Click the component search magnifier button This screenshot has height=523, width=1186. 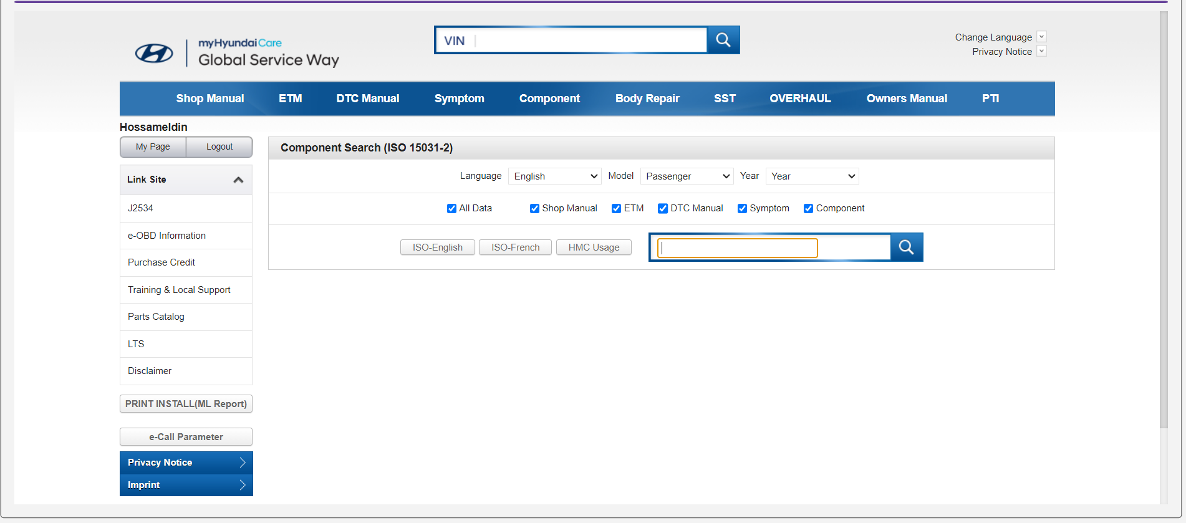pos(907,247)
